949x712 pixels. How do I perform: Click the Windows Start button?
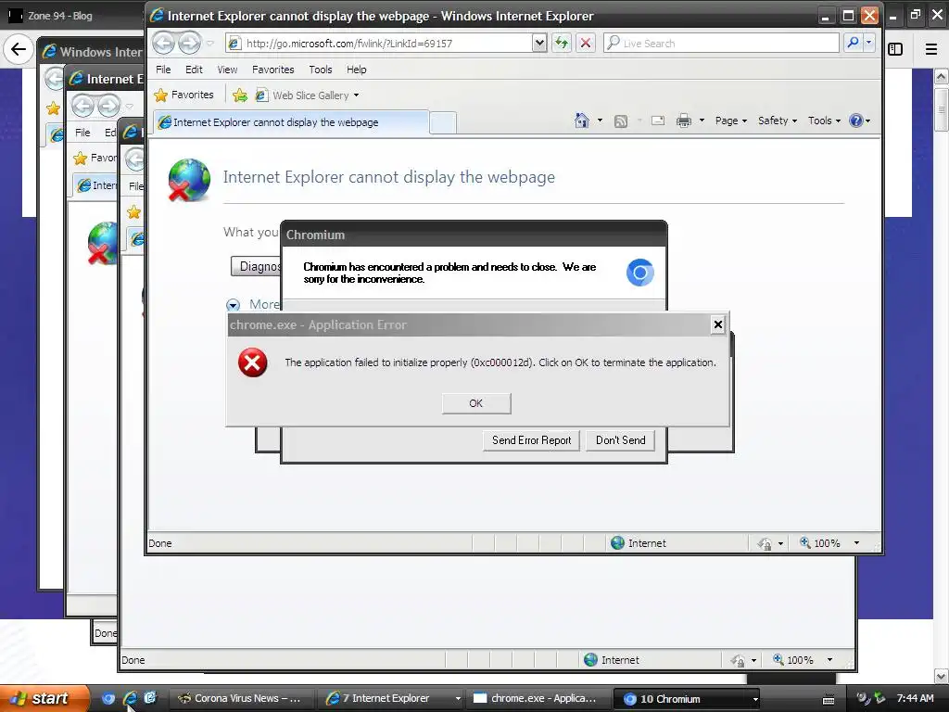tap(44, 698)
